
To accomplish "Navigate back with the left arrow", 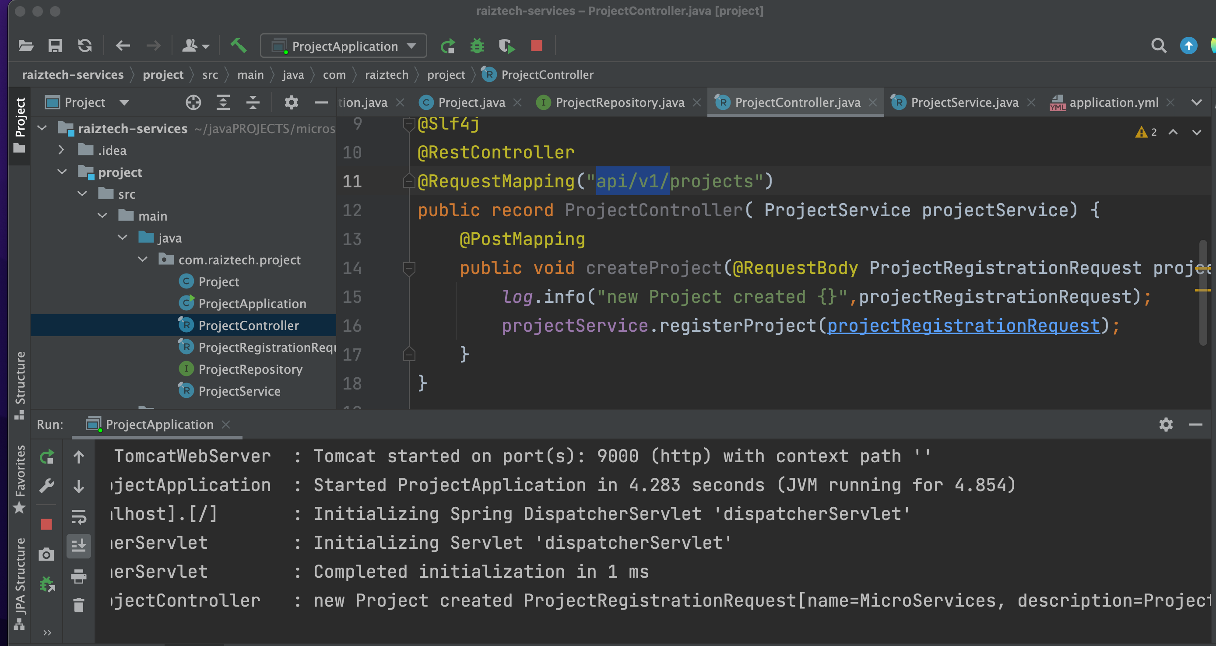I will [123, 46].
